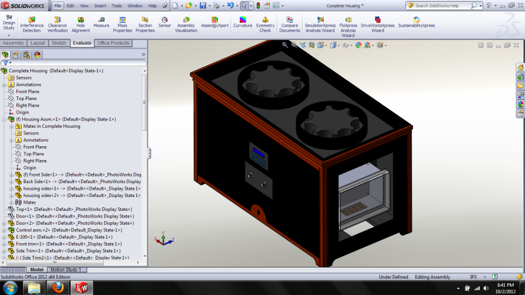Image resolution: width=525 pixels, height=295 pixels.
Task: Click Zoom to Fit in view toolbar
Action: (x=285, y=45)
